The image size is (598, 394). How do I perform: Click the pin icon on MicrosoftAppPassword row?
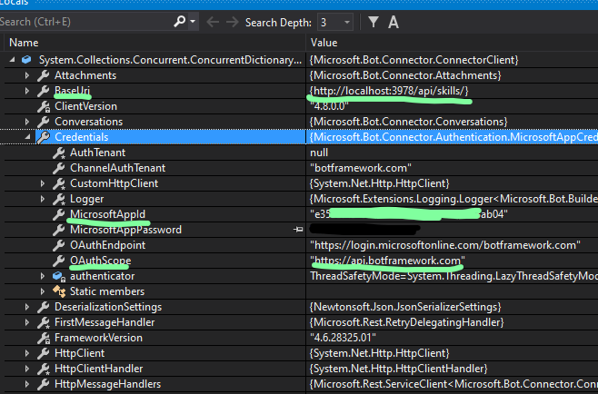(x=298, y=230)
